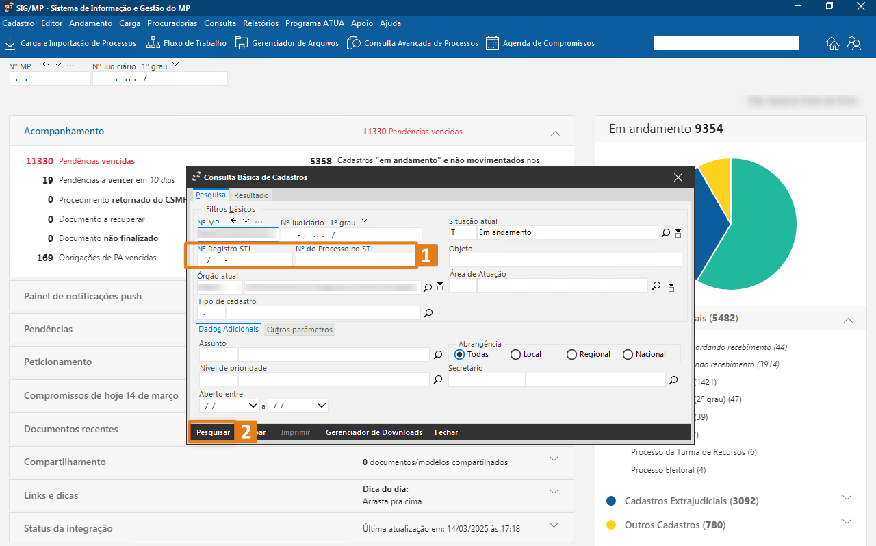Click Fechar in the dialog footer

[446, 432]
